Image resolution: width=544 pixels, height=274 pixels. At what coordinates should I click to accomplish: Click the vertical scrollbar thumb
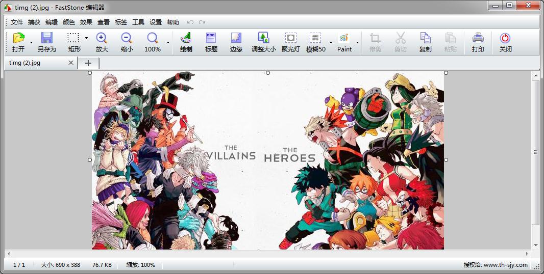[535, 152]
